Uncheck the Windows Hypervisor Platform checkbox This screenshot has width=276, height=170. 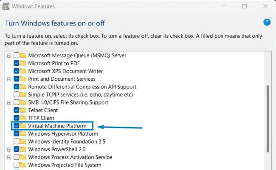[17, 133]
